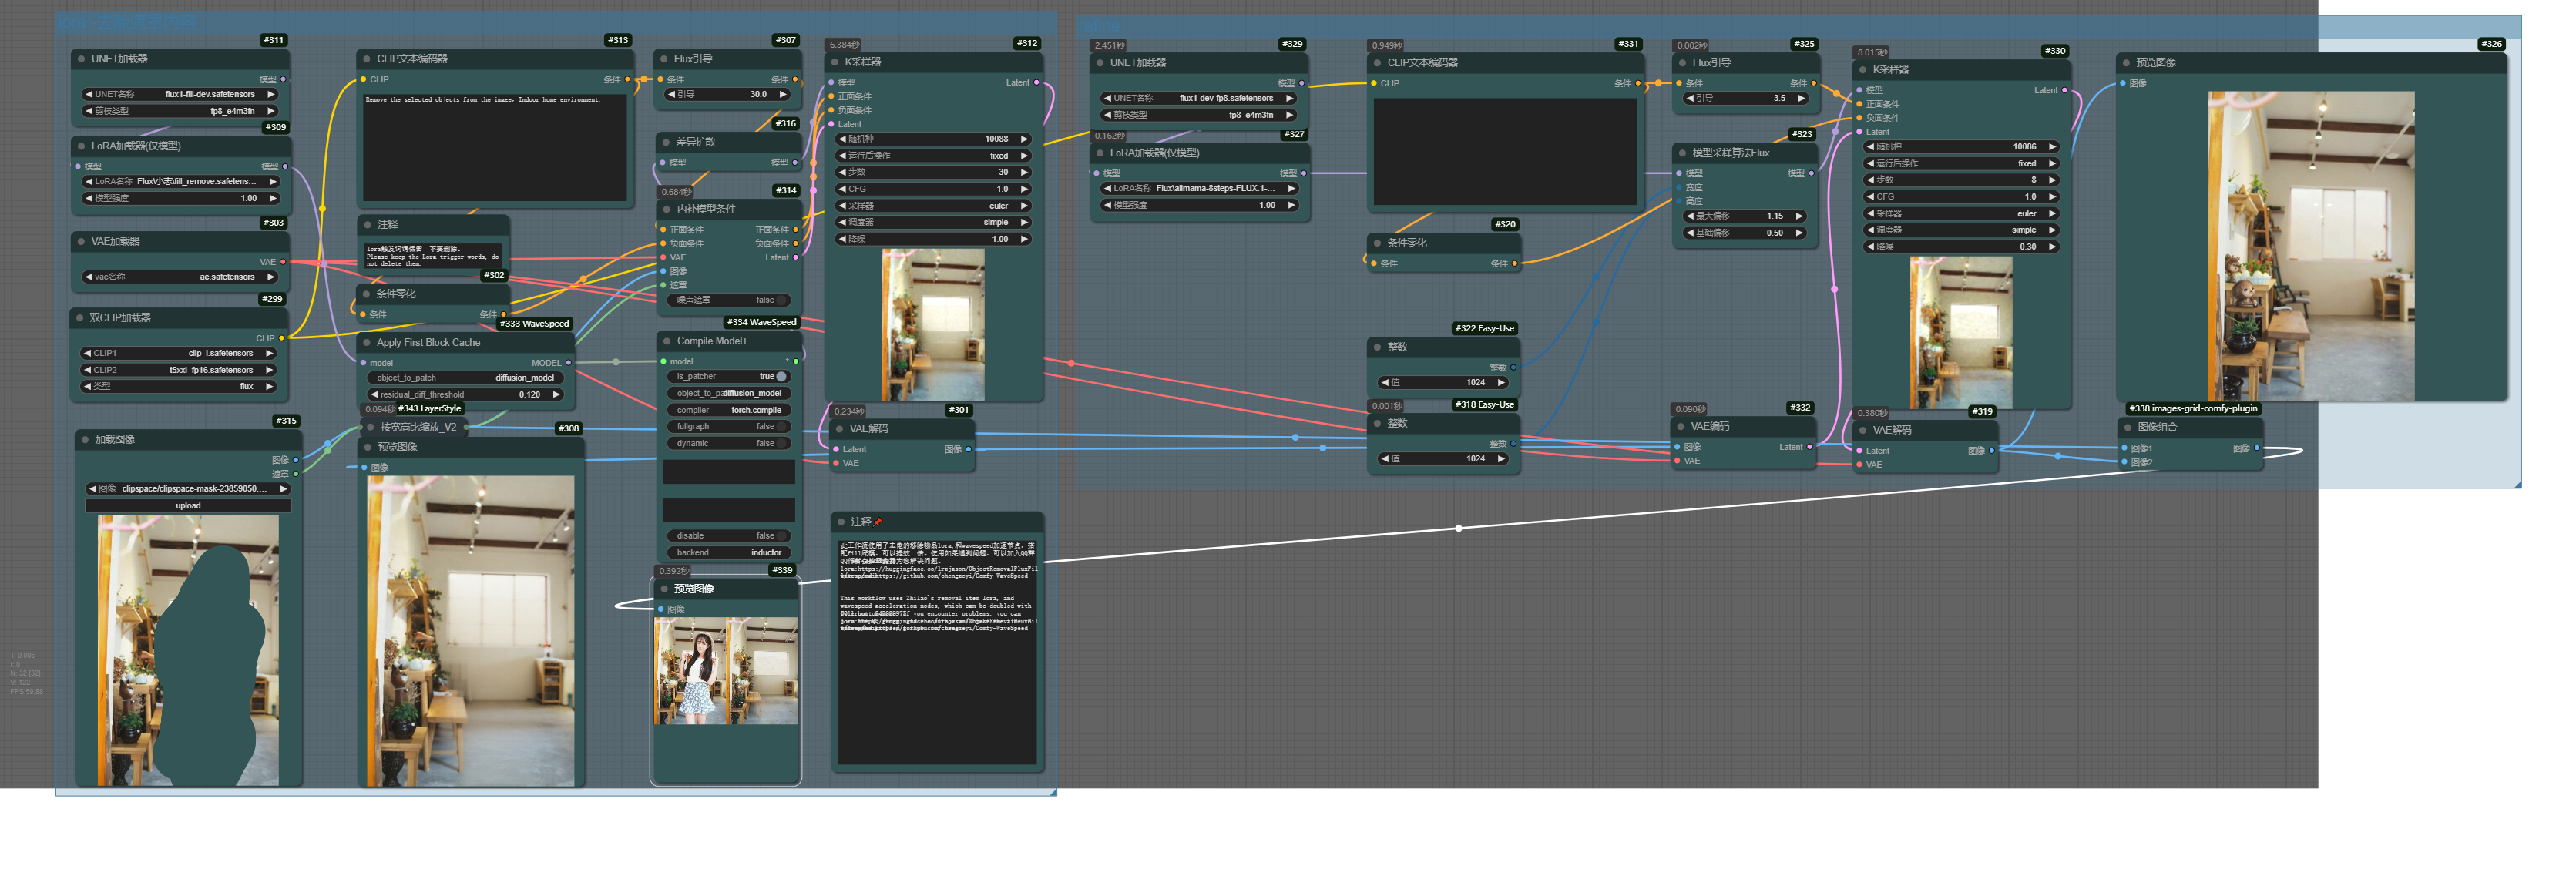2576x876 pixels.
Task: Open 类型 flux dropdown in 双CLIP加载器
Action: pyautogui.click(x=178, y=386)
